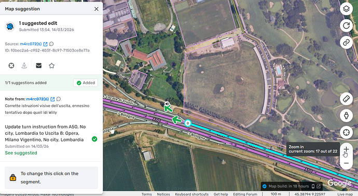The image size is (358, 196).
Task: Zoom out with the minus button
Action: (x=346, y=163)
